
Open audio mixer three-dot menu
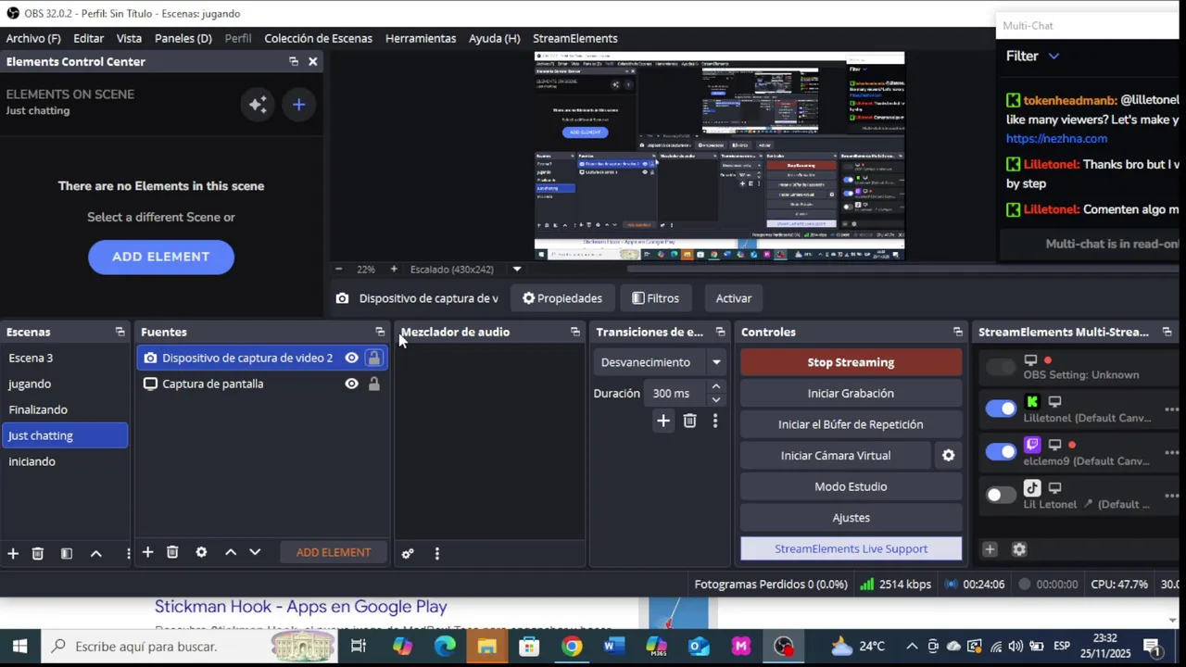[437, 553]
